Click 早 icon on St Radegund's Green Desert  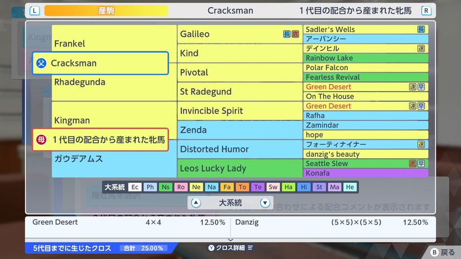(x=421, y=87)
